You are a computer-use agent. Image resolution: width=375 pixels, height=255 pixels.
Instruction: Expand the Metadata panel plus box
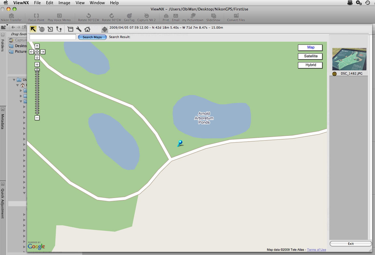click(3, 109)
